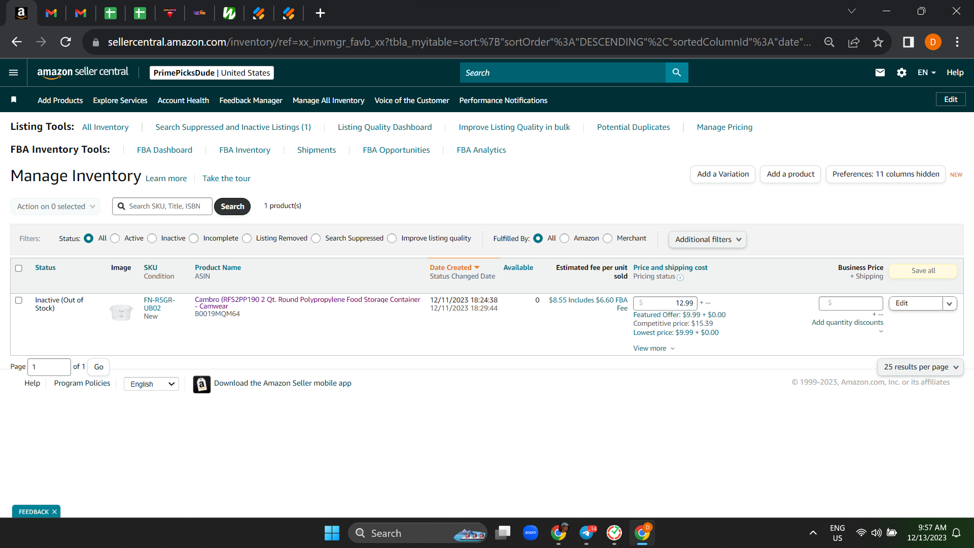
Task: Bookmark this page with the star icon
Action: click(x=878, y=42)
